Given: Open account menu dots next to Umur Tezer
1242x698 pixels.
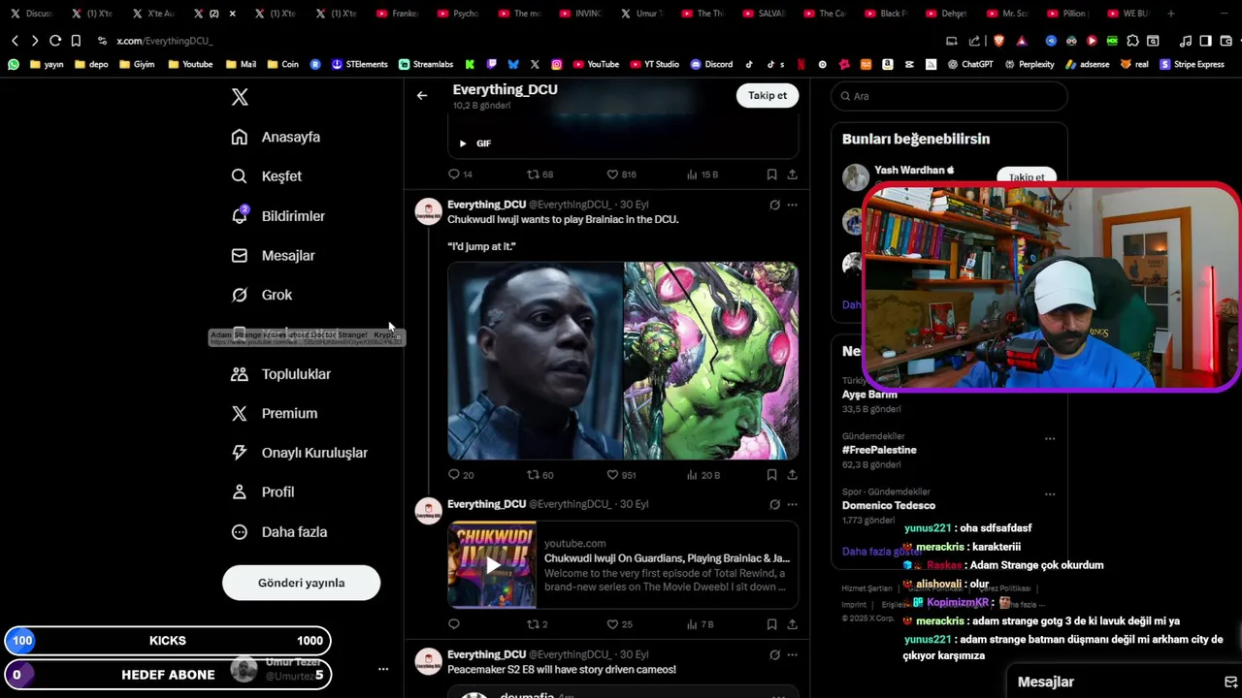Looking at the screenshot, I should pyautogui.click(x=383, y=669).
